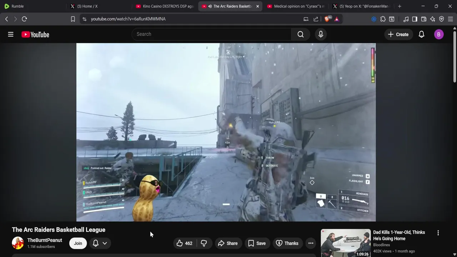Open a new browser tab
This screenshot has width=457, height=257.
click(x=400, y=6)
